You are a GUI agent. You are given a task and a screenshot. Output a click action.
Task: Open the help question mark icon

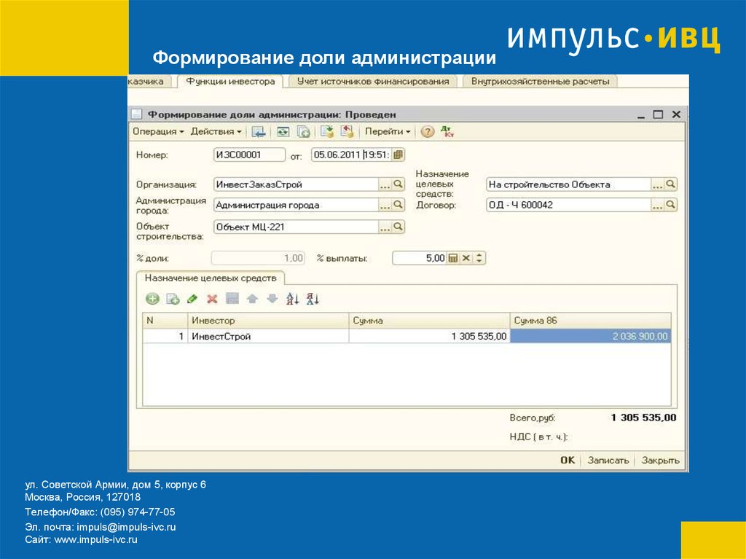[x=428, y=132]
